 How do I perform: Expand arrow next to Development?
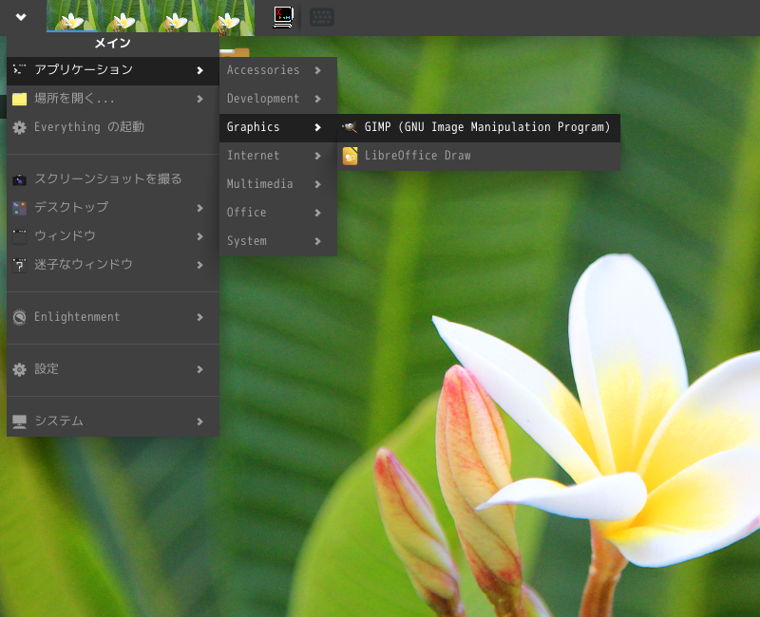[x=317, y=99]
